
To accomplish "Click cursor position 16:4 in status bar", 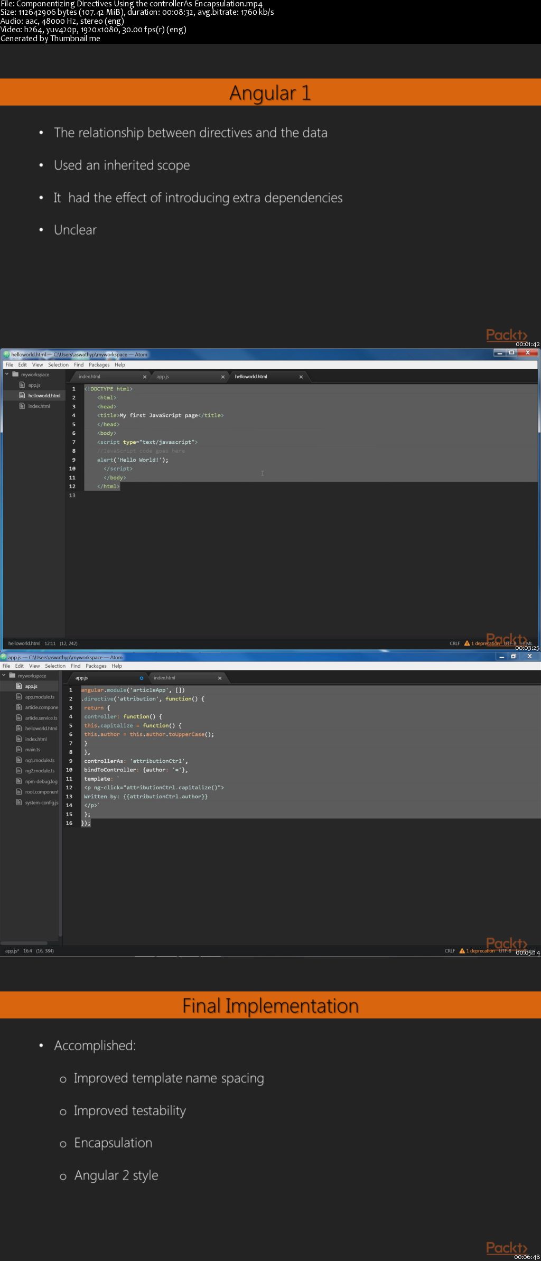I will (27, 951).
